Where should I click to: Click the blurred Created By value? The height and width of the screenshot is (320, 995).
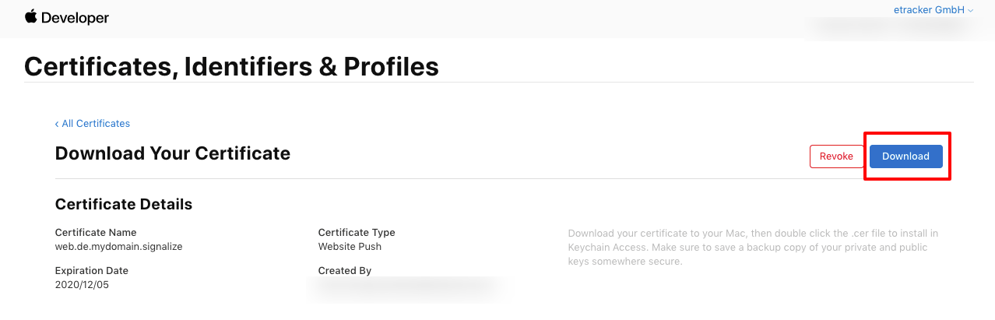(x=405, y=288)
